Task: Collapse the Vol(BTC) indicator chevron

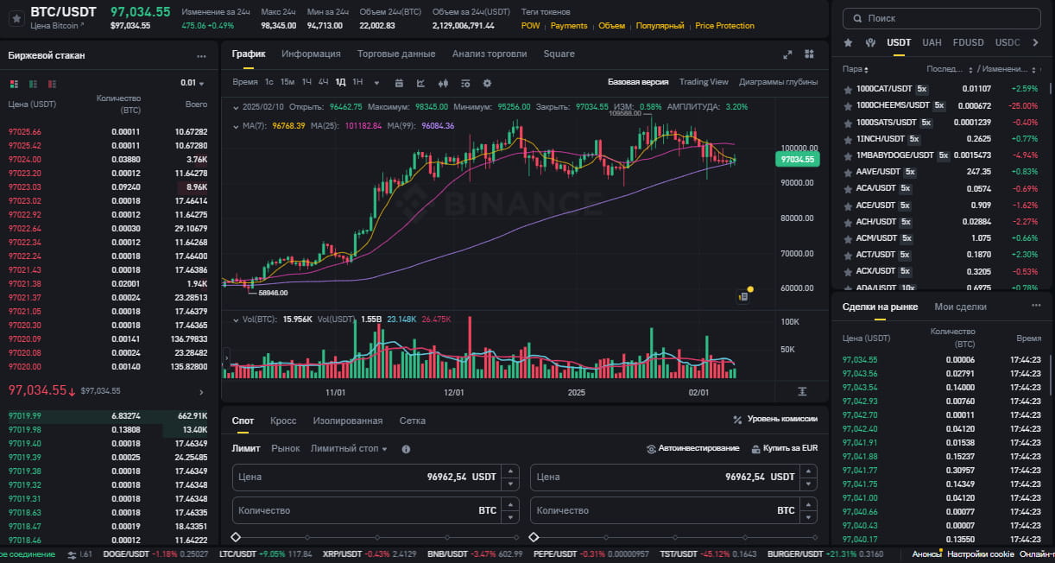Action: pos(237,319)
